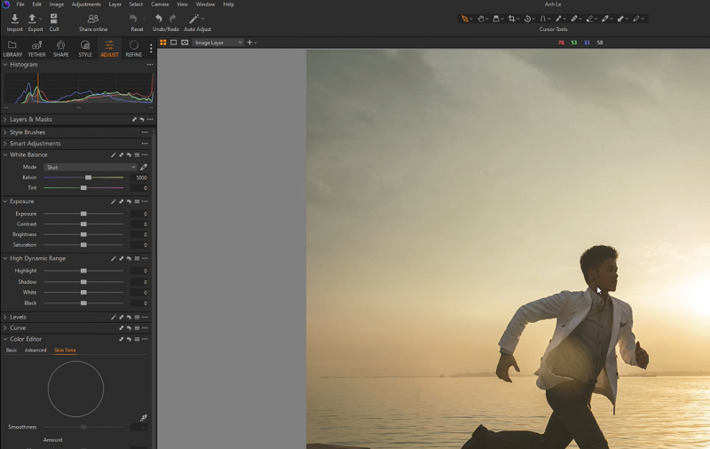Select the Heal bandage cursor tool
The image size is (710, 449).
(574, 19)
